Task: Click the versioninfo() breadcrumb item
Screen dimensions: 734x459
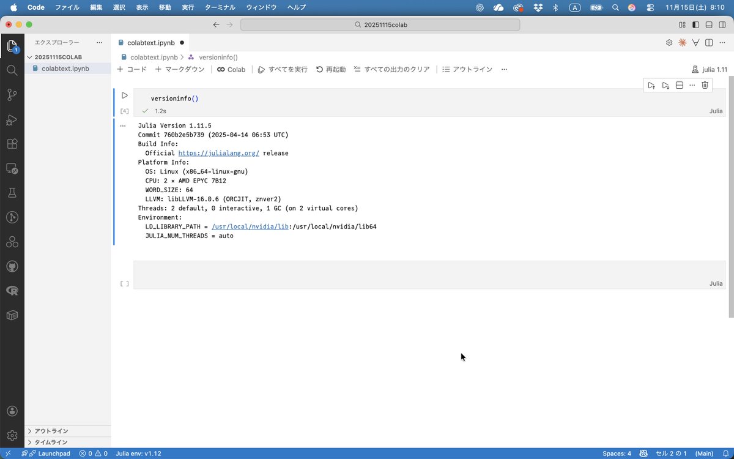Action: 213,57
